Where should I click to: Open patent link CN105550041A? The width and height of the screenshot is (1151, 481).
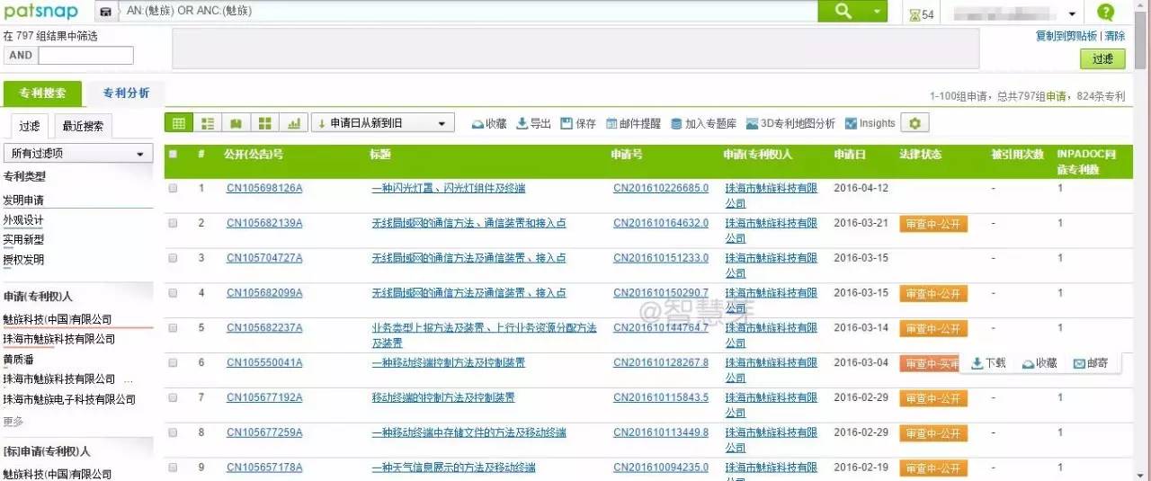(264, 363)
